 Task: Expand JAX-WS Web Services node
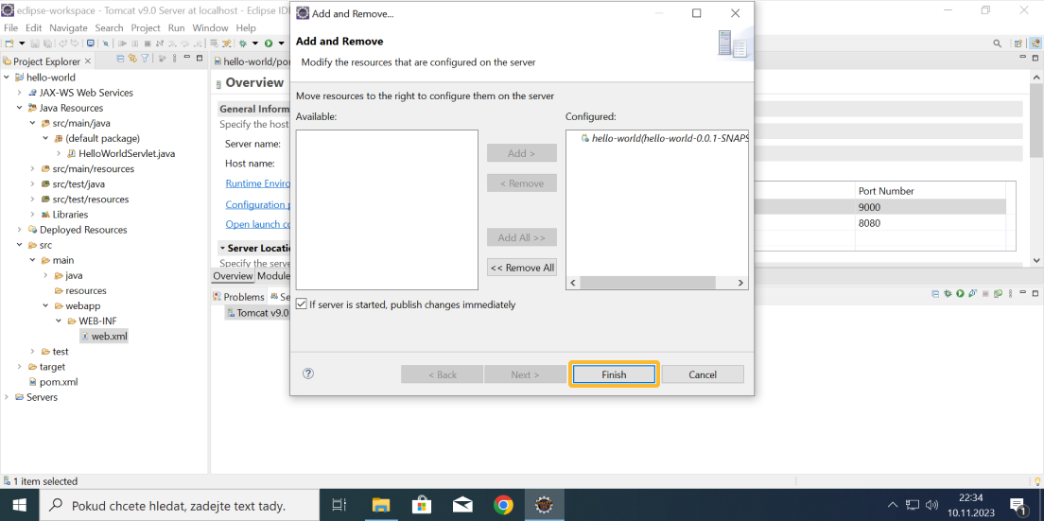pos(19,94)
